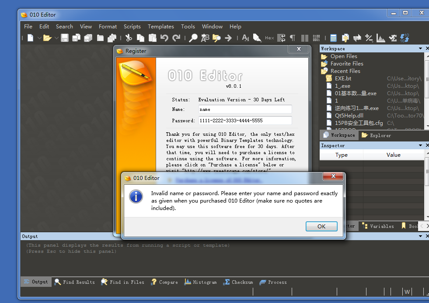Expand the Open File dropdown arrow
Screen dimensions: 429x303
(x=56, y=38)
